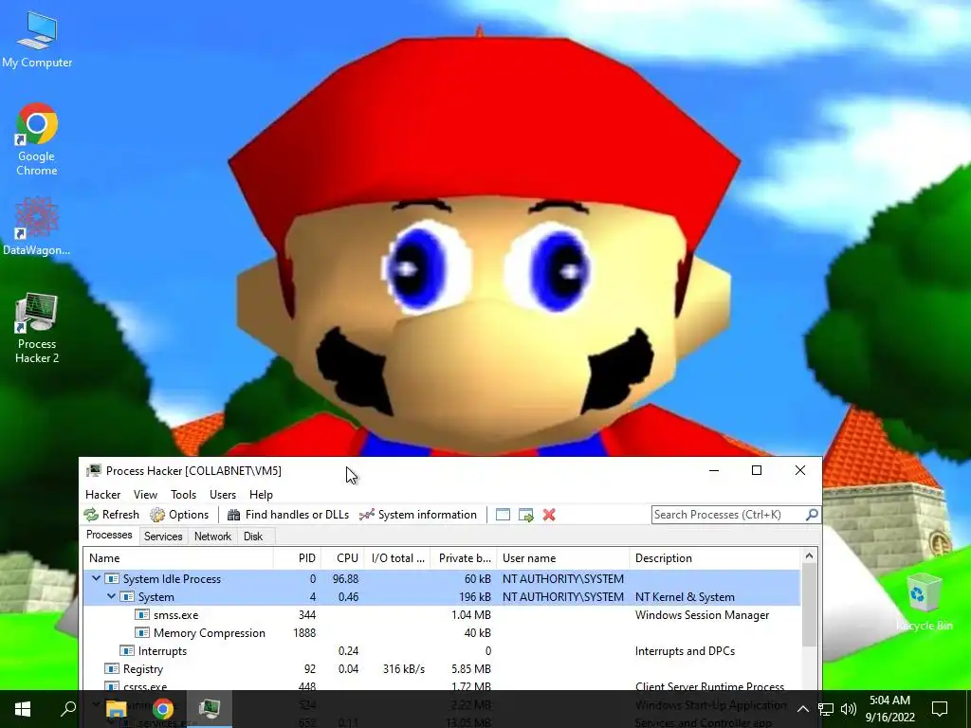Screen dimensions: 971x728
Task: Click the 316 kB/s I/O value
Action: coord(404,668)
